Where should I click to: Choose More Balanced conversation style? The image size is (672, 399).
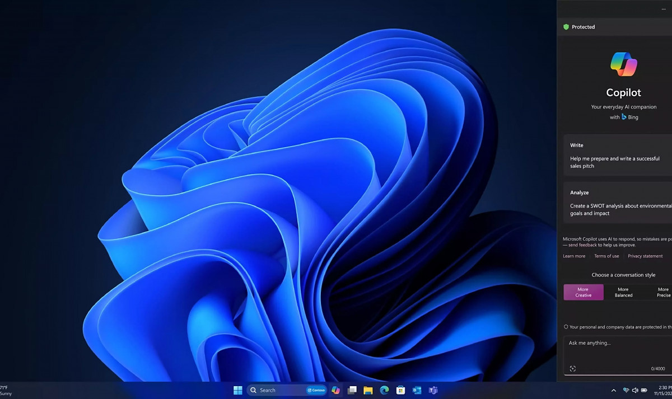[x=623, y=292]
